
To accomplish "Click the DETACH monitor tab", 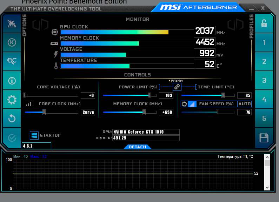I will (x=137, y=147).
